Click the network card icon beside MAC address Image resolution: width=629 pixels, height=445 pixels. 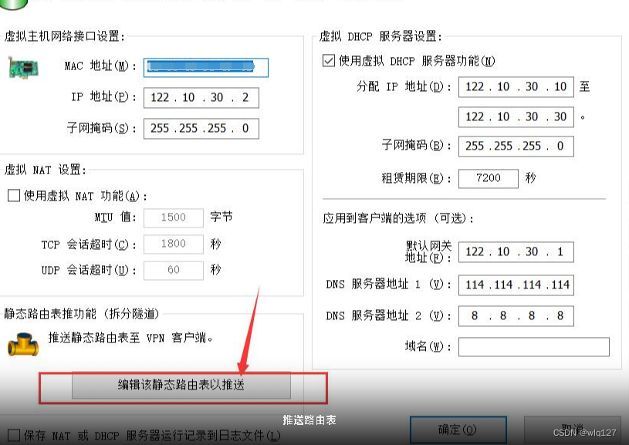point(23,67)
